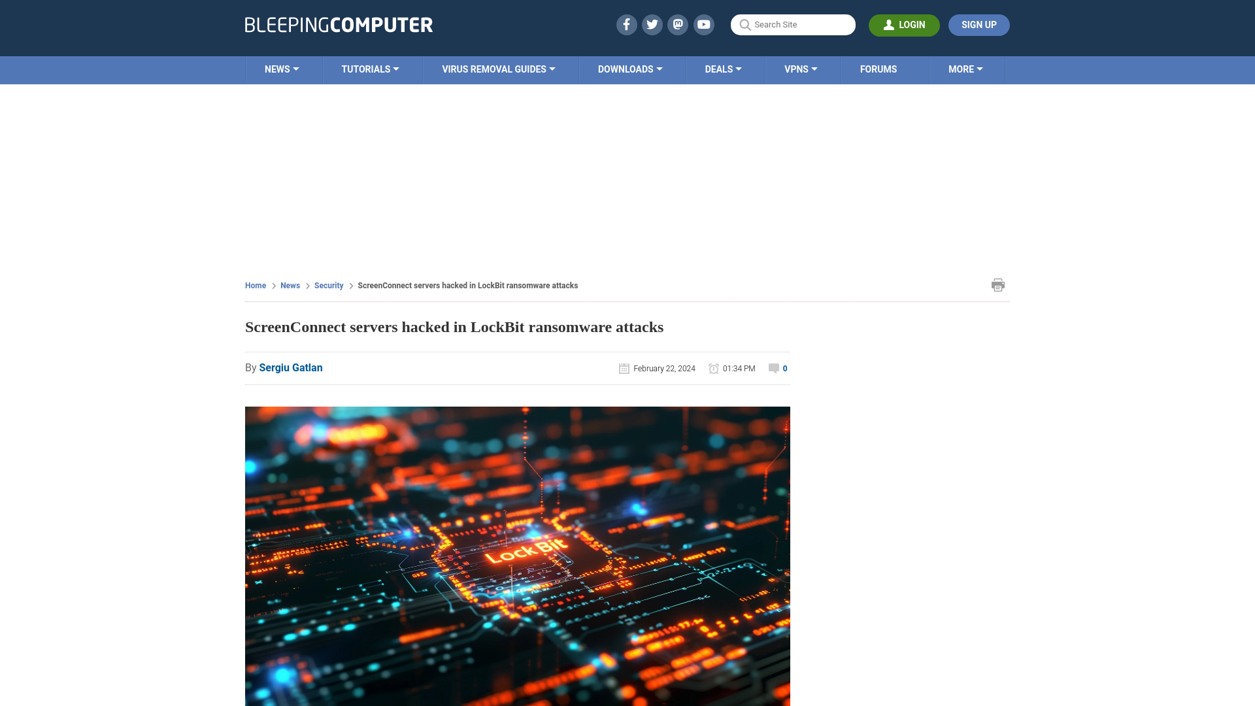Click the BleepingComputer Facebook icon
Screen dimensions: 1255x706
[626, 24]
